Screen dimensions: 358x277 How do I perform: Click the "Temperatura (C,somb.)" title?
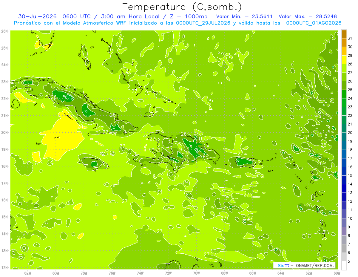pyautogui.click(x=182, y=7)
